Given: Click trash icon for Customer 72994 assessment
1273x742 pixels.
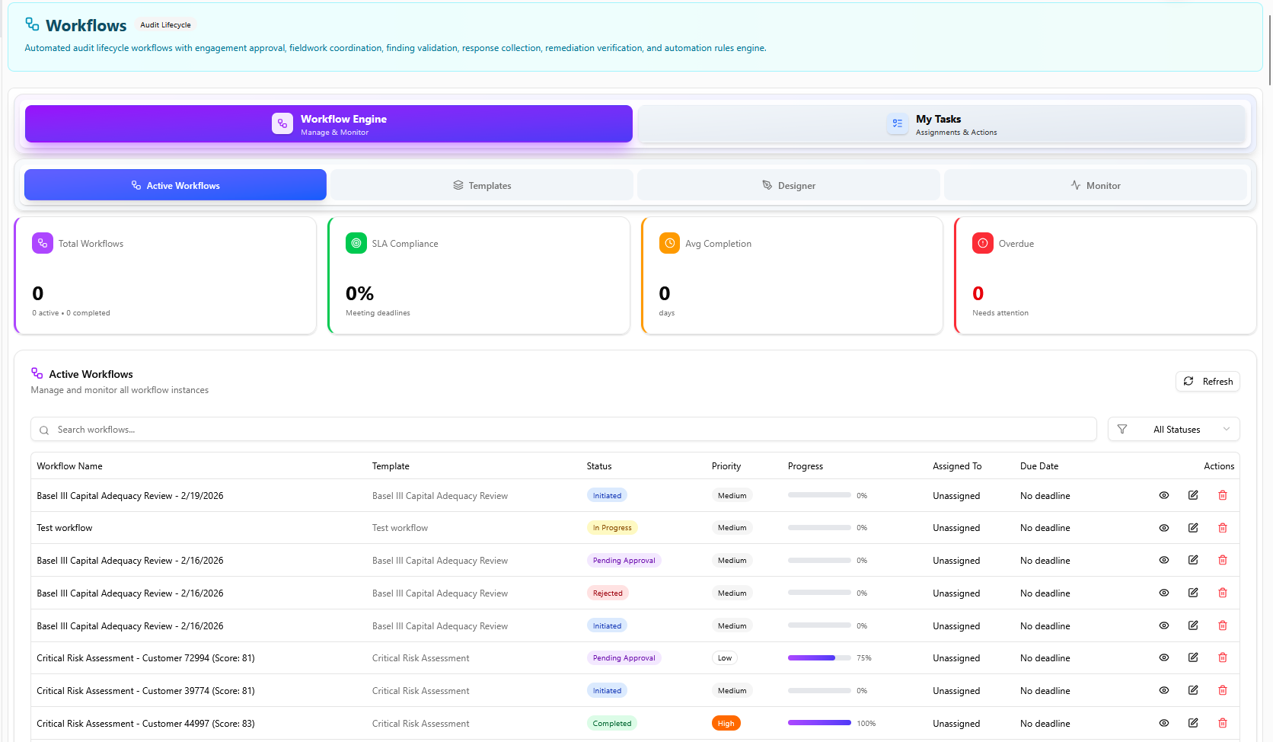Looking at the screenshot, I should 1222,657.
